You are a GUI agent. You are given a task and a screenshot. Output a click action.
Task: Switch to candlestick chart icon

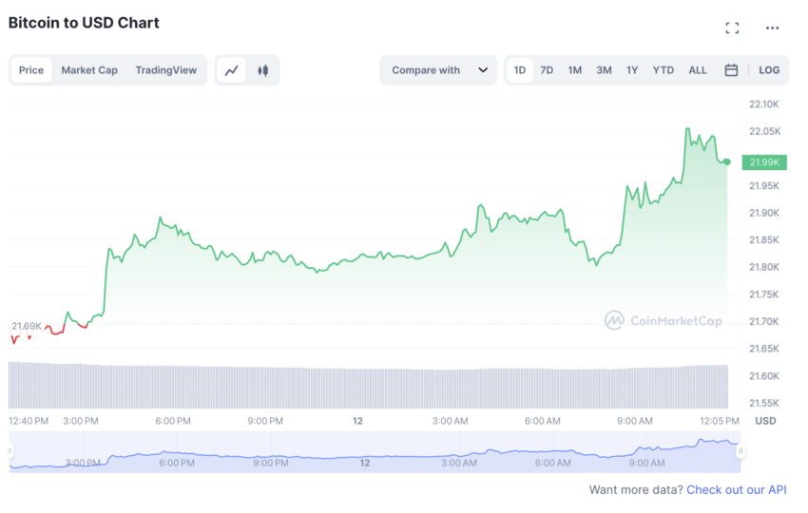[x=262, y=70]
